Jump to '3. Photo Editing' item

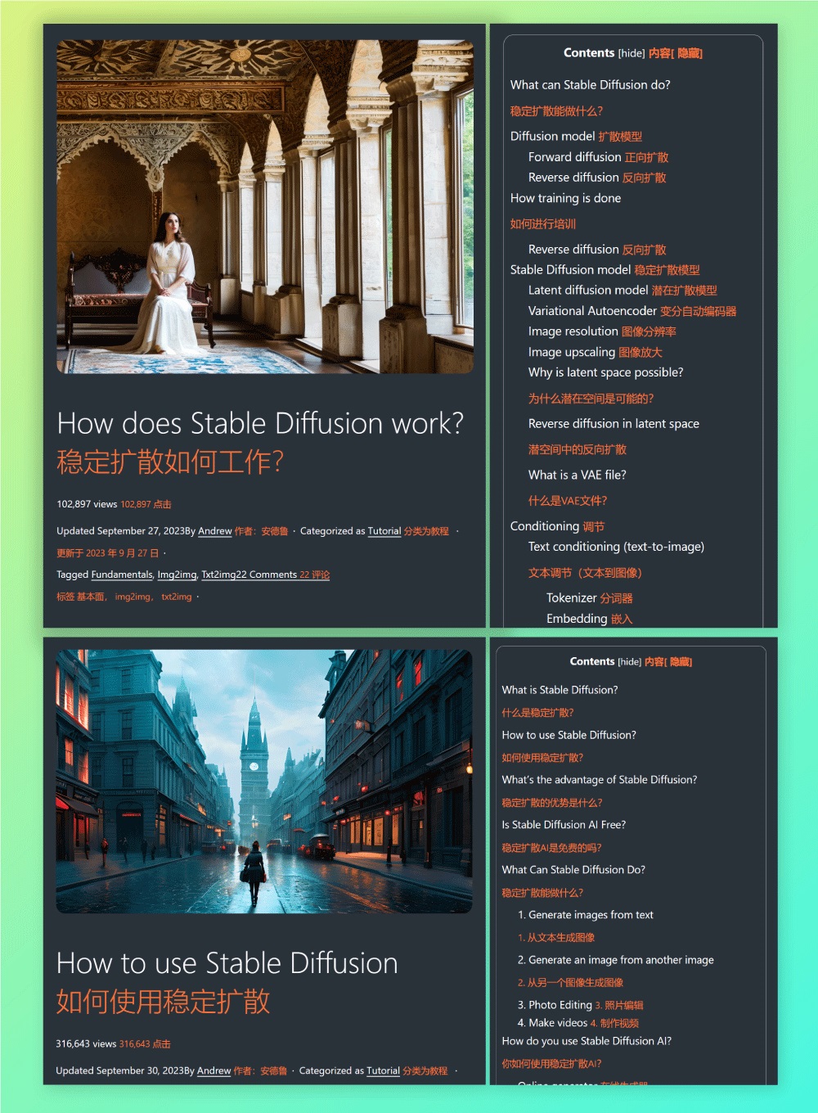click(x=555, y=1005)
